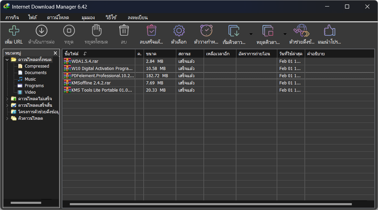Viewport: 378px width, 210px height.
Task: Click the IDM logo in title bar
Action: click(7, 7)
